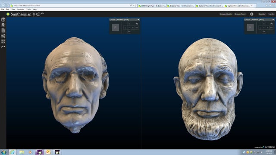Toggle fullscreen with the expand arrows icon
Viewport: 276px width, 155px height.
[3, 41]
